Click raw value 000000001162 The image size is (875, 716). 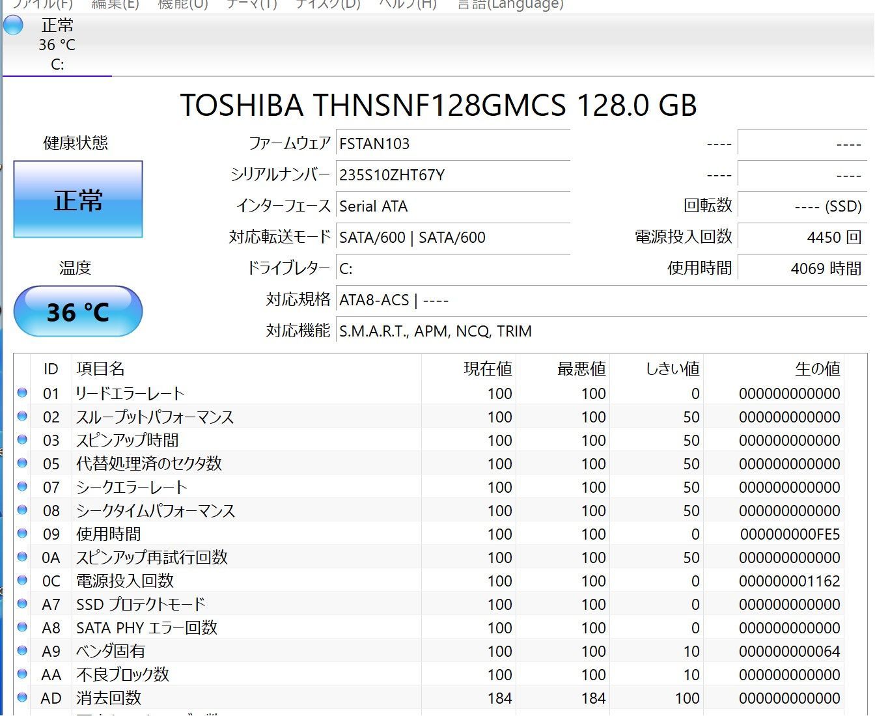pyautogui.click(x=790, y=581)
